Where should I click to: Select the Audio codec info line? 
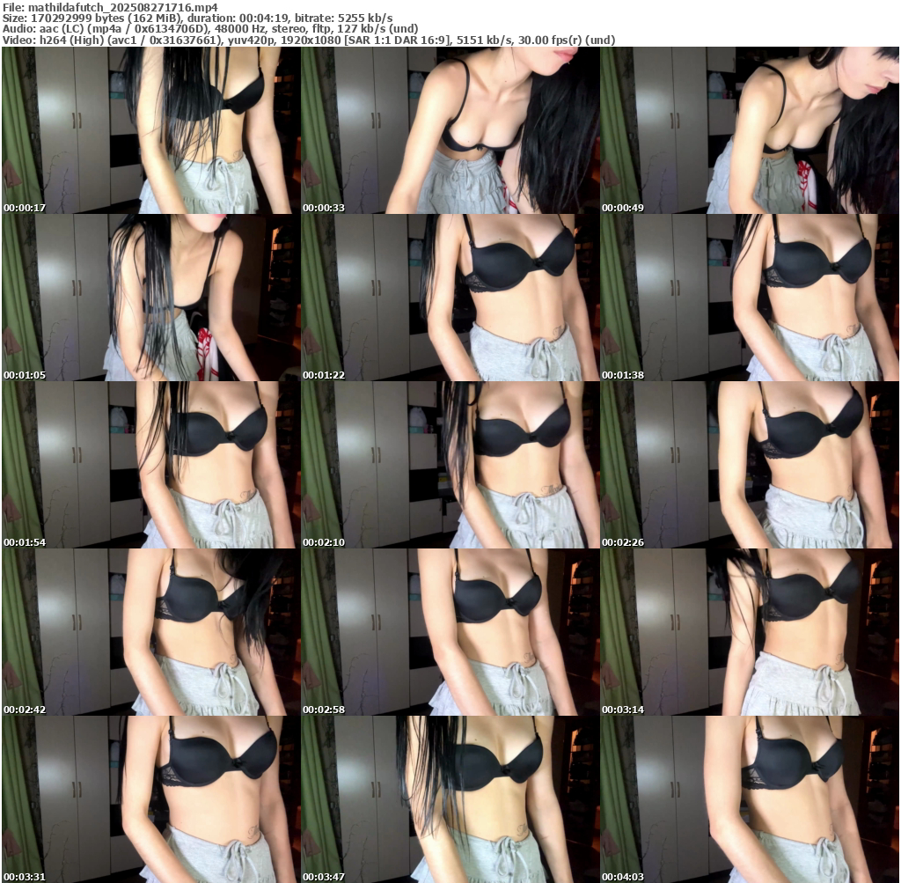(211, 29)
